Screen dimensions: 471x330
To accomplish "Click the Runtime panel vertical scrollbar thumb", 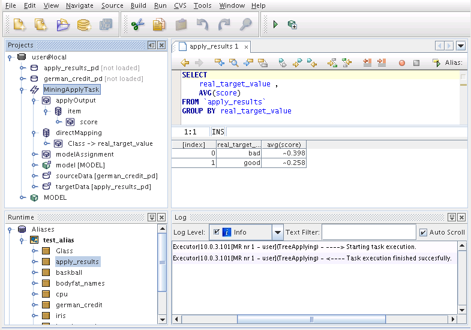I will (x=162, y=262).
